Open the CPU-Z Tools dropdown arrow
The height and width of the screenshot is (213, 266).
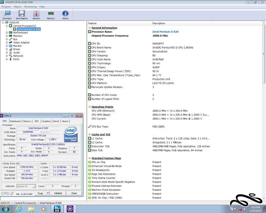tap(48, 193)
